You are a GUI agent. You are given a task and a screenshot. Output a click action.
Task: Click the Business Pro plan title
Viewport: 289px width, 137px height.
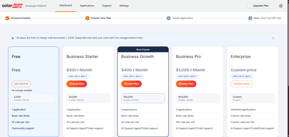(x=189, y=57)
